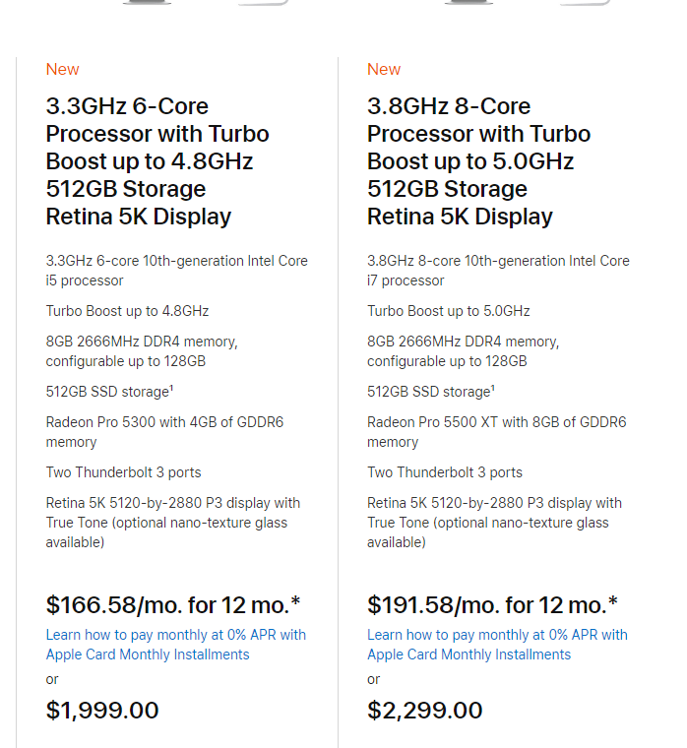Click the $191.58/mo. for 12 mo. price
This screenshot has width=687, height=748.
492,605
